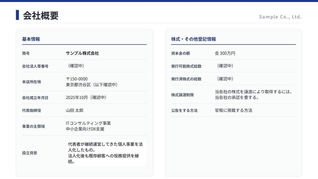
Task: Select the 株式・その他登記情報 section title
Action: pos(194,39)
